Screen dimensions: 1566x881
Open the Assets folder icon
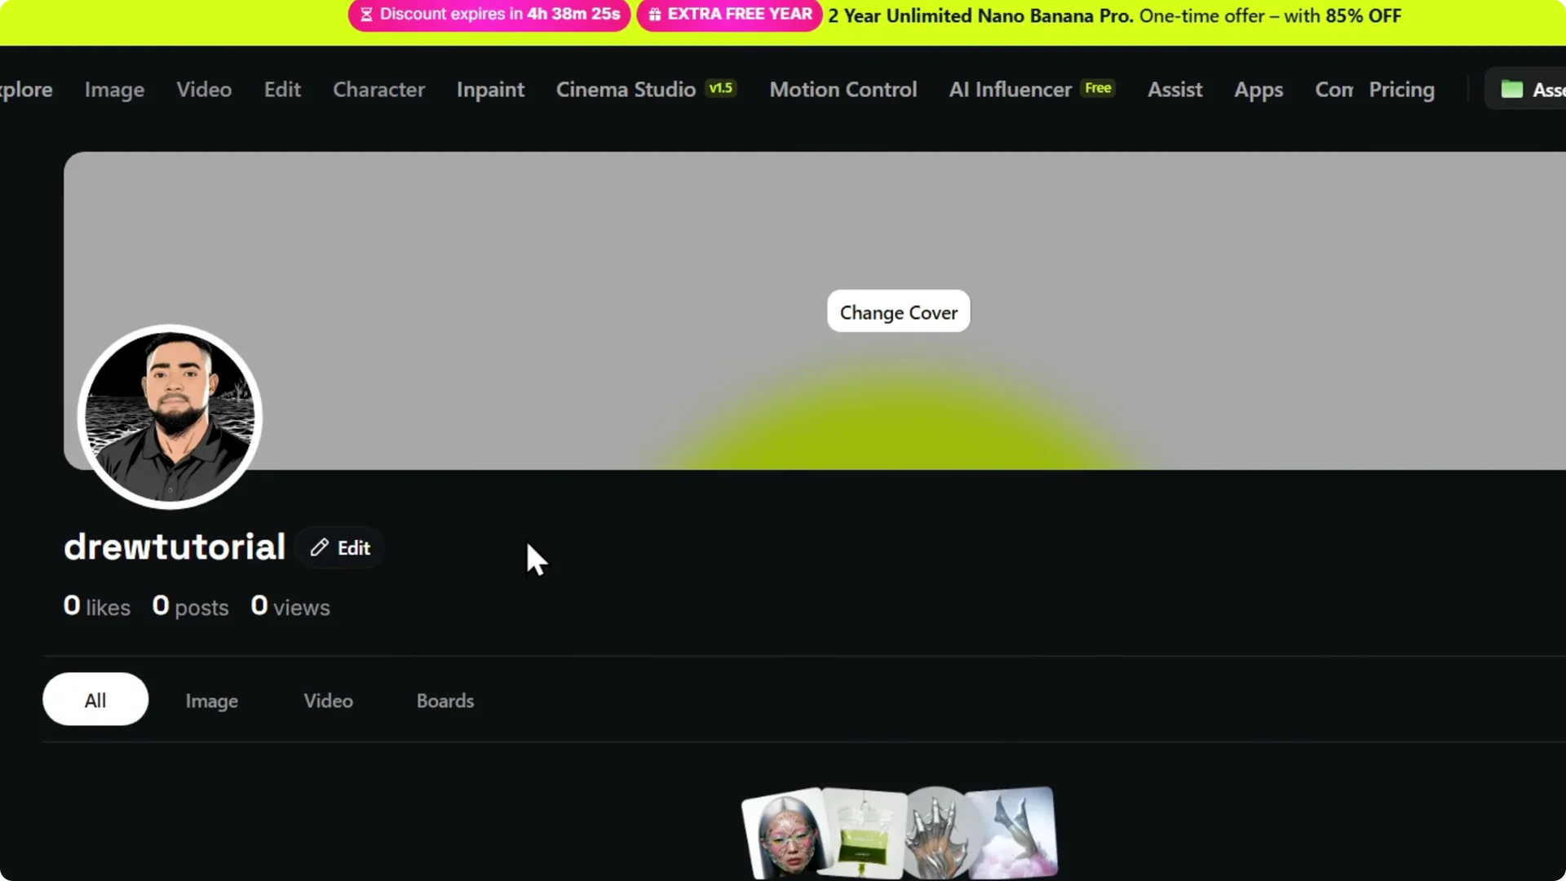coord(1514,89)
